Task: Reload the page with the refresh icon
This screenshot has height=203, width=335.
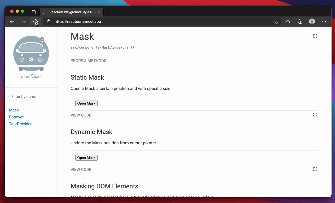Action: (36, 21)
